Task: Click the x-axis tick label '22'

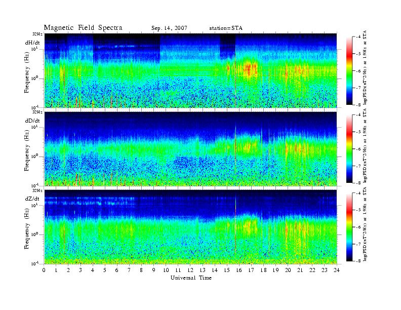Action: click(312, 270)
